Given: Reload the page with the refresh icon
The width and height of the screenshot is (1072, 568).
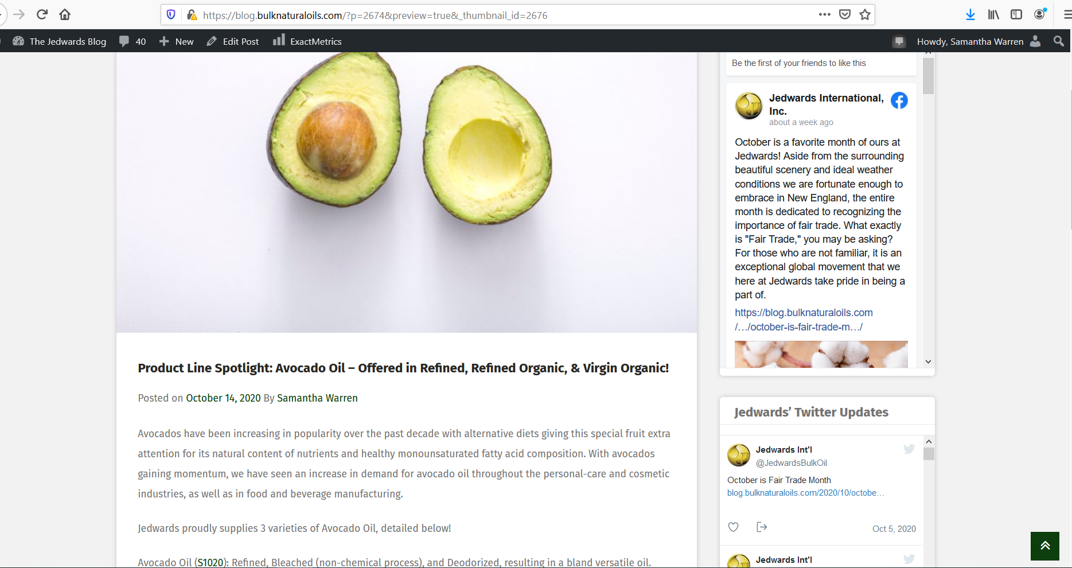Looking at the screenshot, I should tap(42, 14).
